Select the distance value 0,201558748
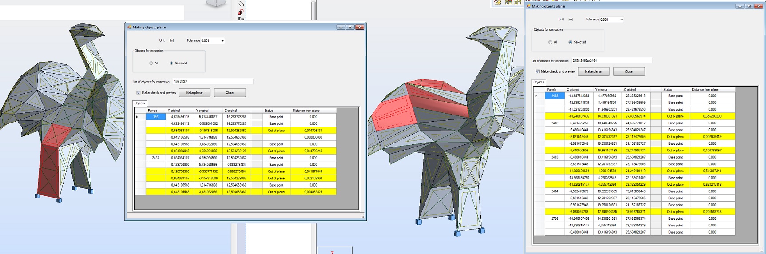This screenshot has width=766, height=254. (712, 212)
